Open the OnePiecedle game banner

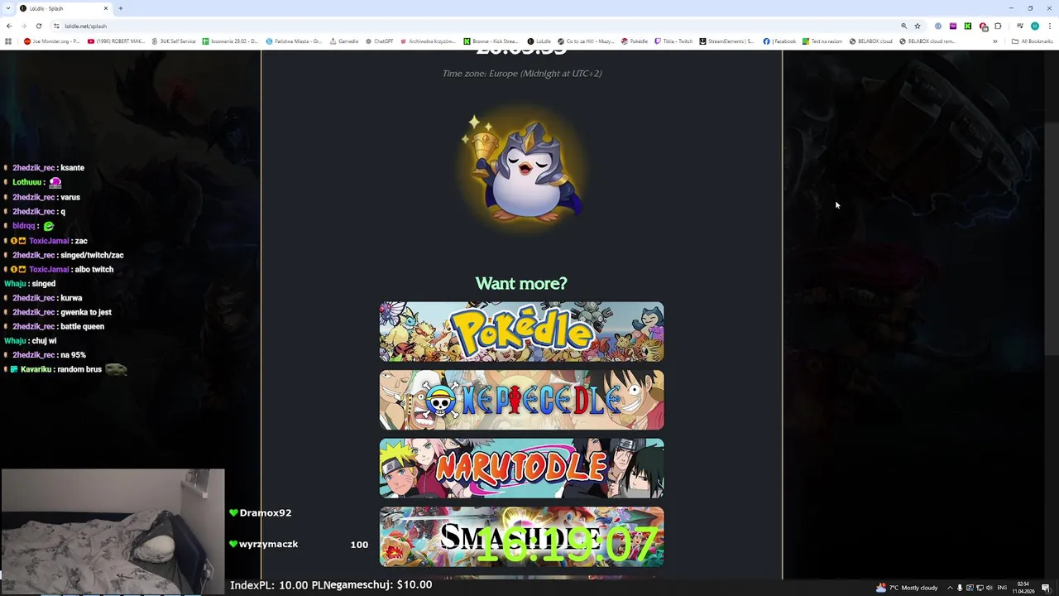521,401
